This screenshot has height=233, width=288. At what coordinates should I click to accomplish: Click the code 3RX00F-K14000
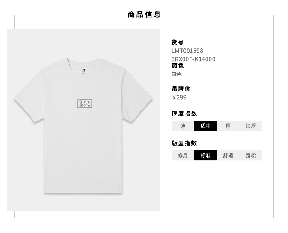coord(194,59)
